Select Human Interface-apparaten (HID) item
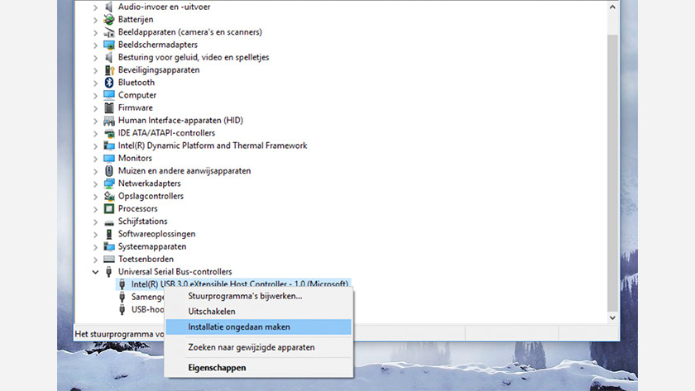The image size is (695, 391). (180, 121)
